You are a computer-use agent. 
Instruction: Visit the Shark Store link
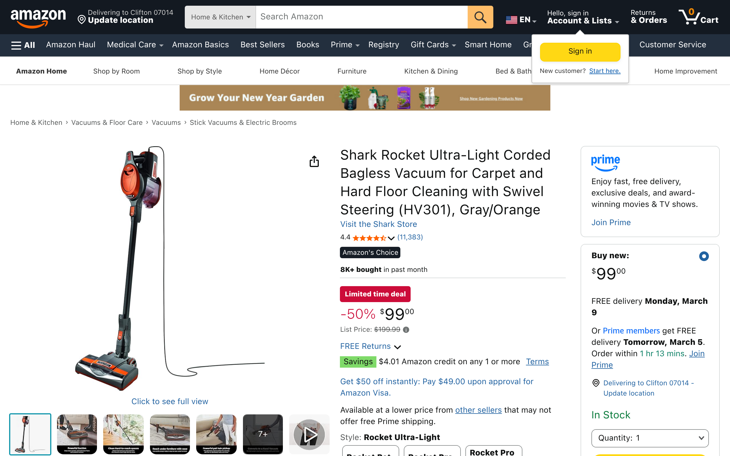378,224
